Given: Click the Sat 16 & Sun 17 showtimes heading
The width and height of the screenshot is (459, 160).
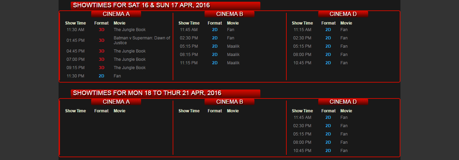Looking at the screenshot, I should click(x=165, y=6).
